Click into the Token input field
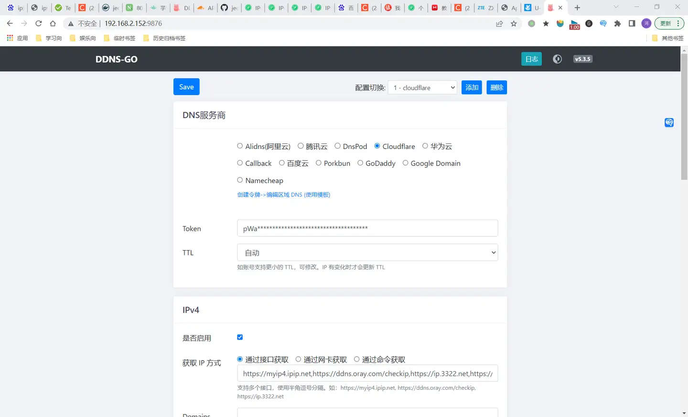 pyautogui.click(x=367, y=228)
